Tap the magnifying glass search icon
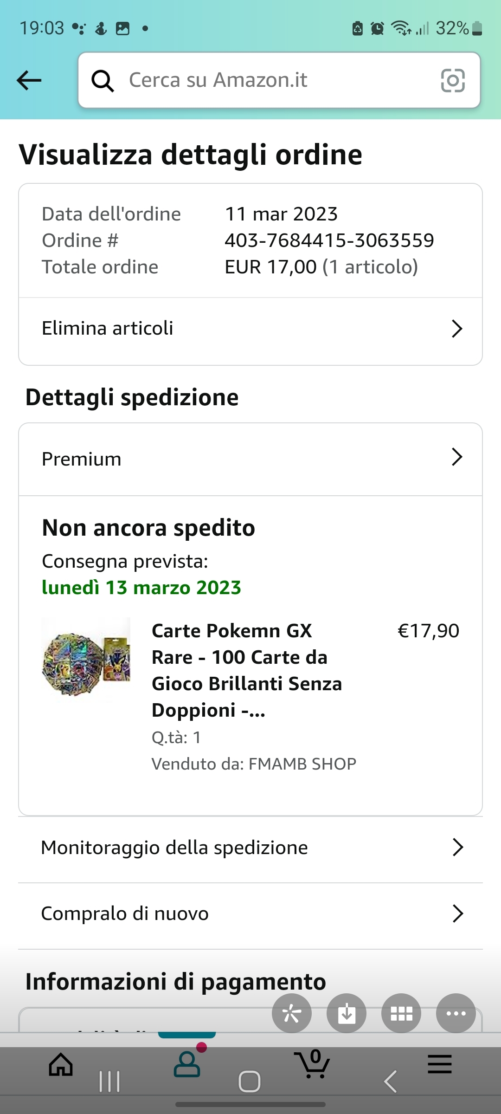501x1114 pixels. (x=103, y=81)
